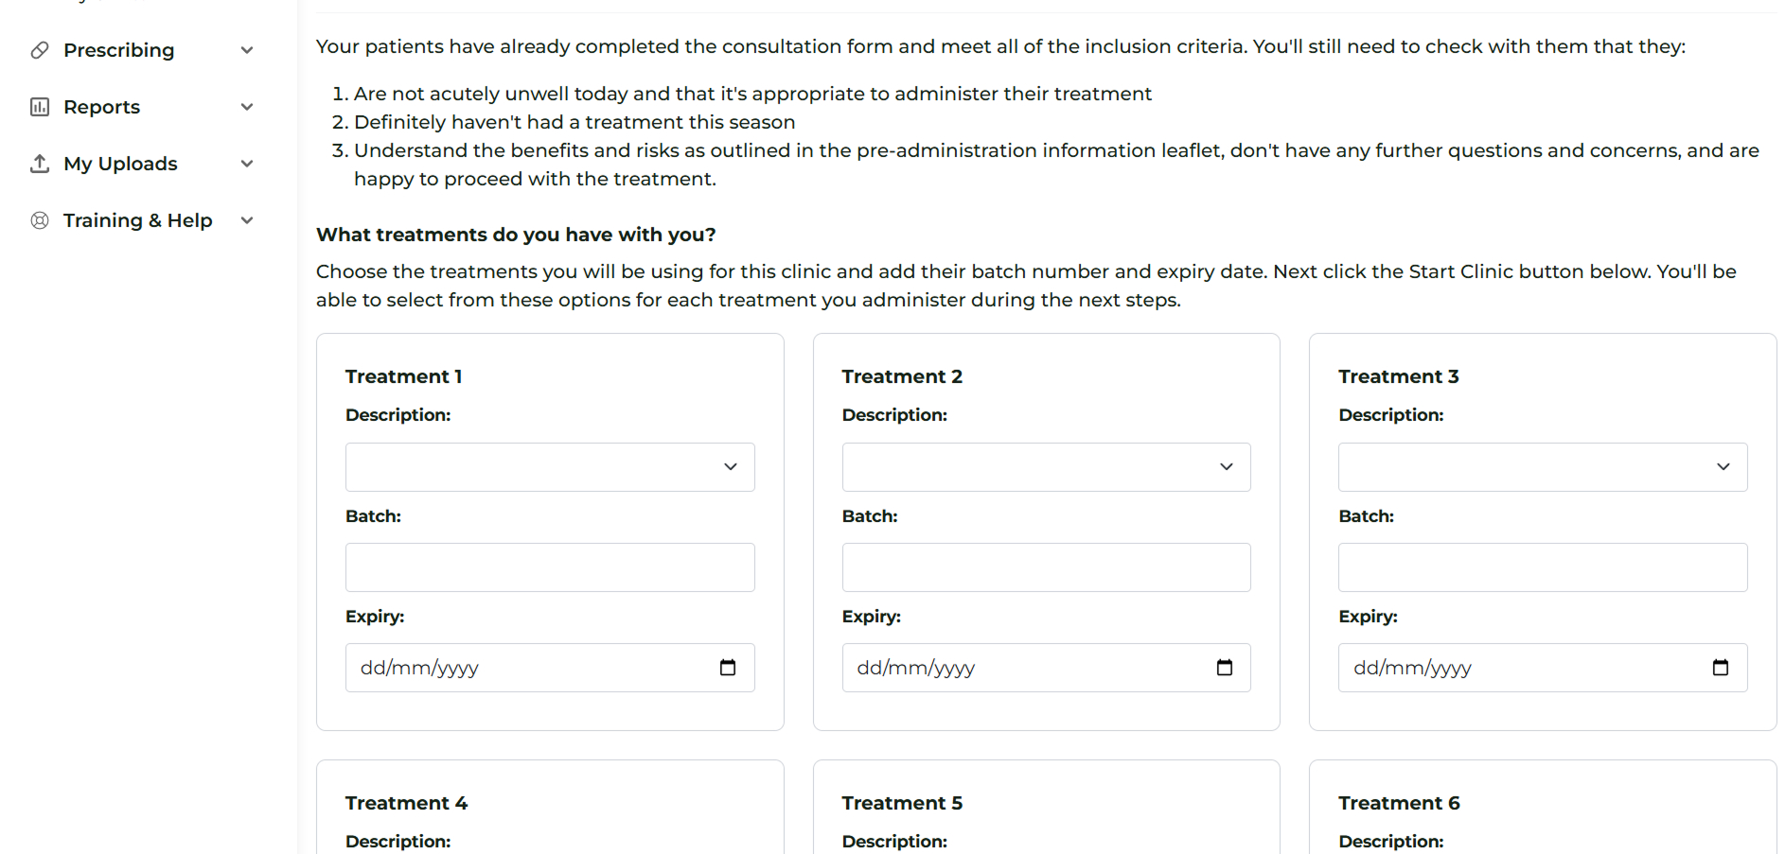Click the My Uploads upload icon
Image resolution: width=1785 pixels, height=854 pixels.
[x=40, y=164]
